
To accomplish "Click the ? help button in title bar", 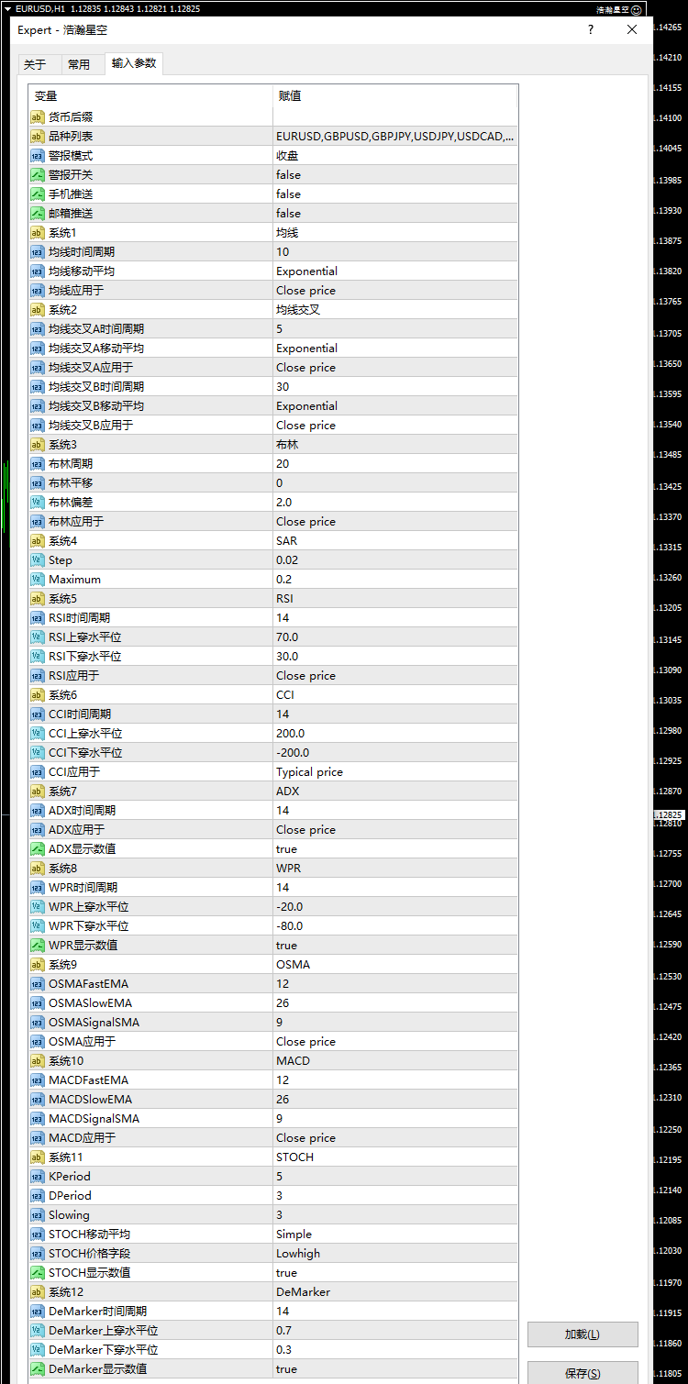I will (591, 29).
